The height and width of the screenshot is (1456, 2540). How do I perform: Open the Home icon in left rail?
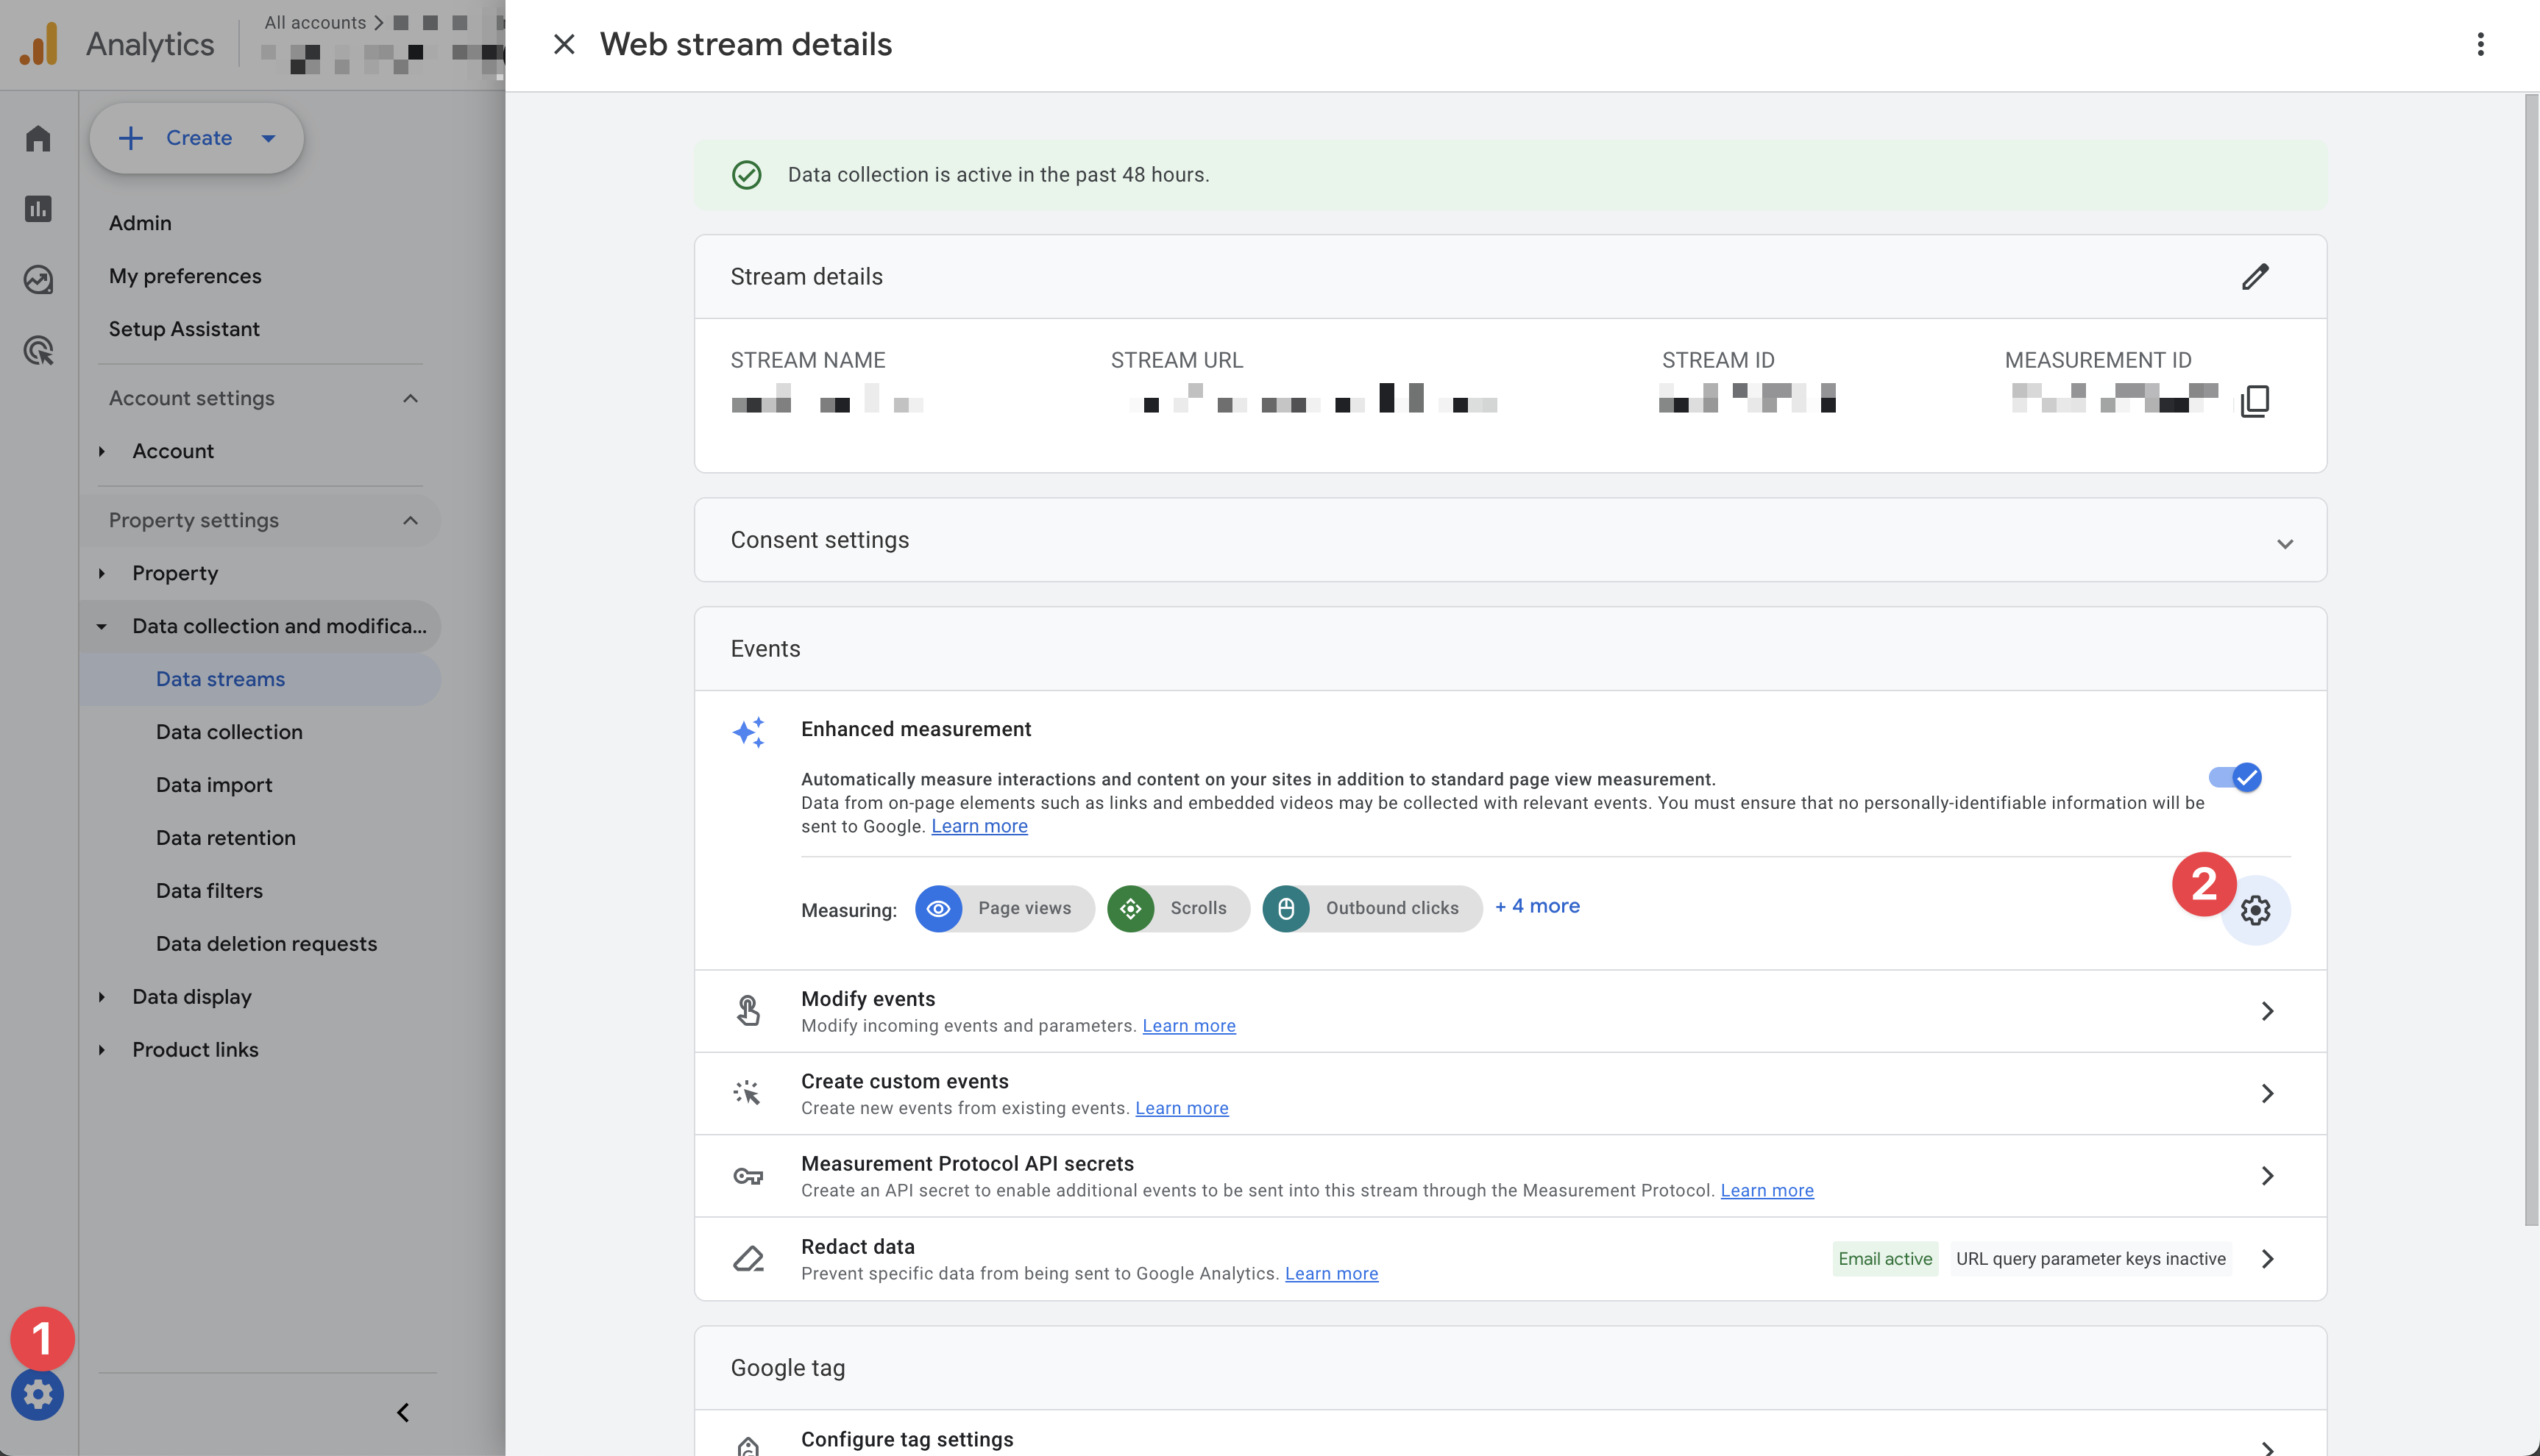tap(38, 138)
